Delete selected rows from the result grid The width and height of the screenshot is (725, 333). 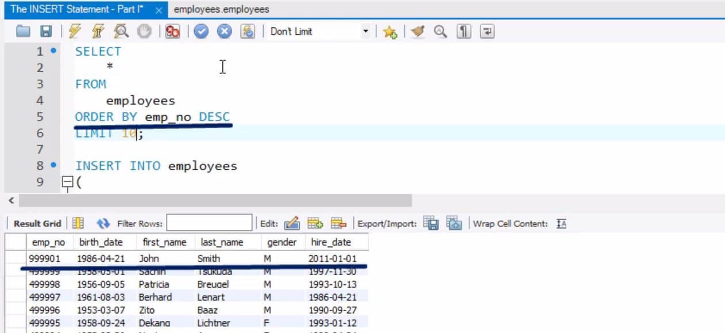(x=337, y=222)
